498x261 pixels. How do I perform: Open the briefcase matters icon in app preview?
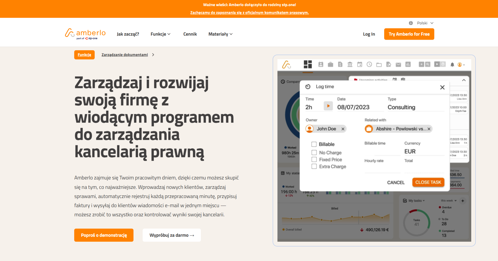pos(330,64)
